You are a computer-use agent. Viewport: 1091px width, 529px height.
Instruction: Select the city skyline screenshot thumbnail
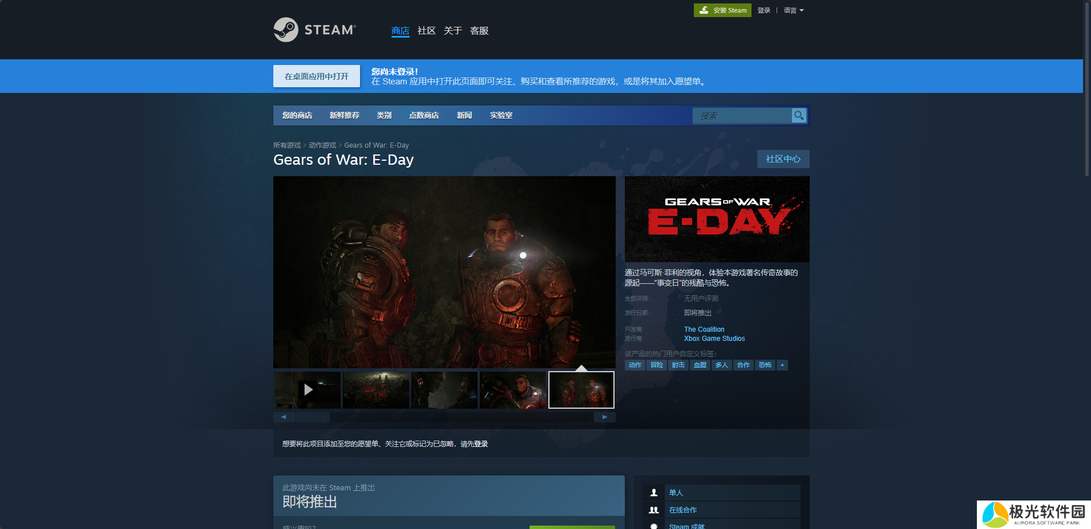376,390
